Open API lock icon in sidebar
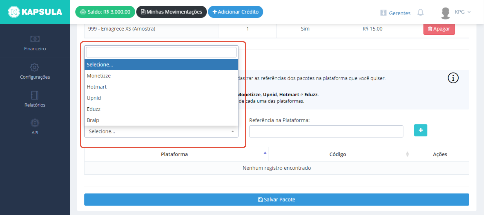This screenshot has width=484, height=215. tap(35, 123)
